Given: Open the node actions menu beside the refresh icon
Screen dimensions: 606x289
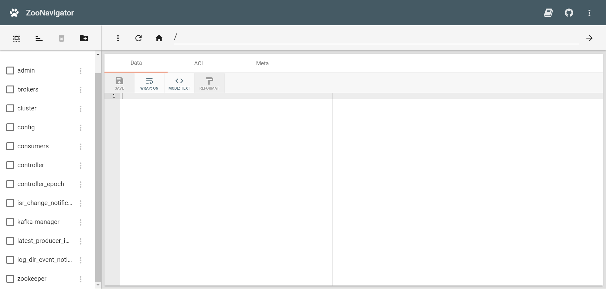Looking at the screenshot, I should click(118, 38).
